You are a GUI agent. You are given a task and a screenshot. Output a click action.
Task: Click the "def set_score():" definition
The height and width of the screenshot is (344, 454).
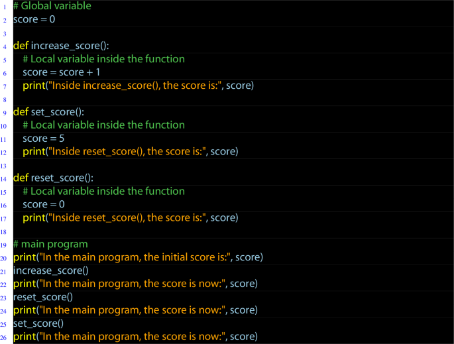click(48, 112)
